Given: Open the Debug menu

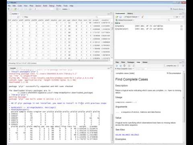Looking at the screenshot, I should 51,6.
